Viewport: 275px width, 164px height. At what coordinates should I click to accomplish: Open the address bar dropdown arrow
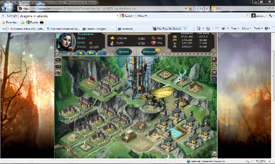pyautogui.click(x=186, y=9)
